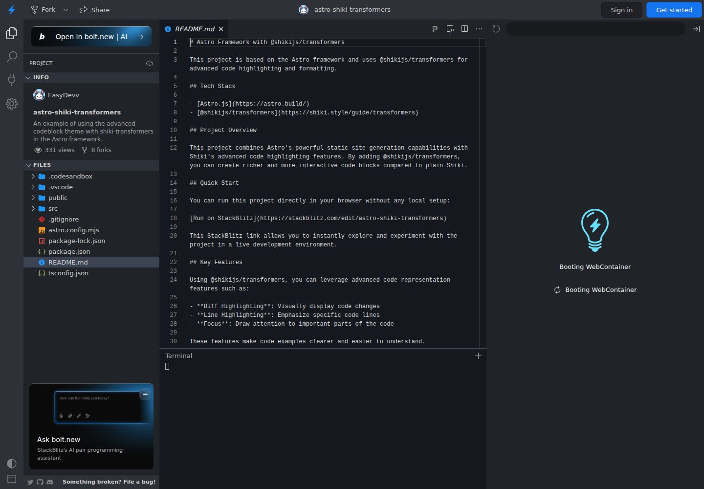
Task: Click the Fork button
Action: pyautogui.click(x=43, y=10)
